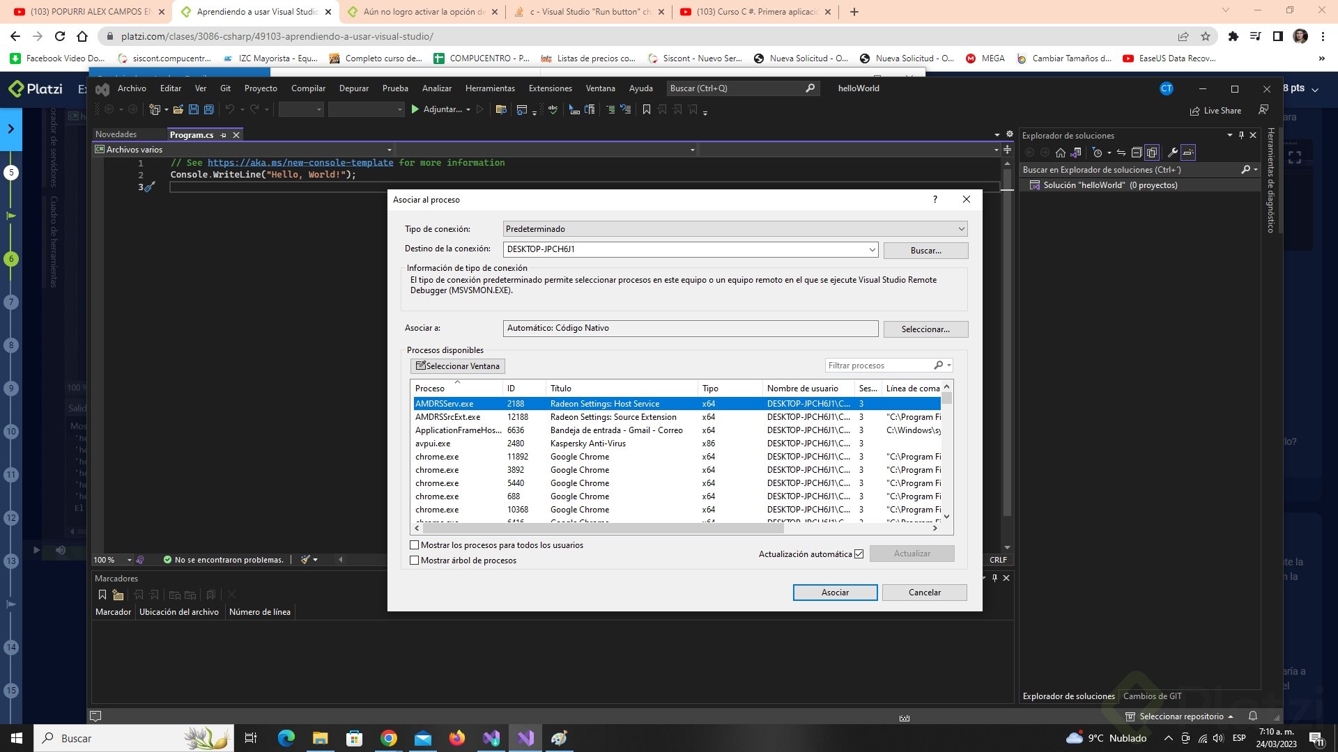This screenshot has width=1338, height=752.
Task: Switch to the Cambios de GIT tab
Action: [1152, 696]
